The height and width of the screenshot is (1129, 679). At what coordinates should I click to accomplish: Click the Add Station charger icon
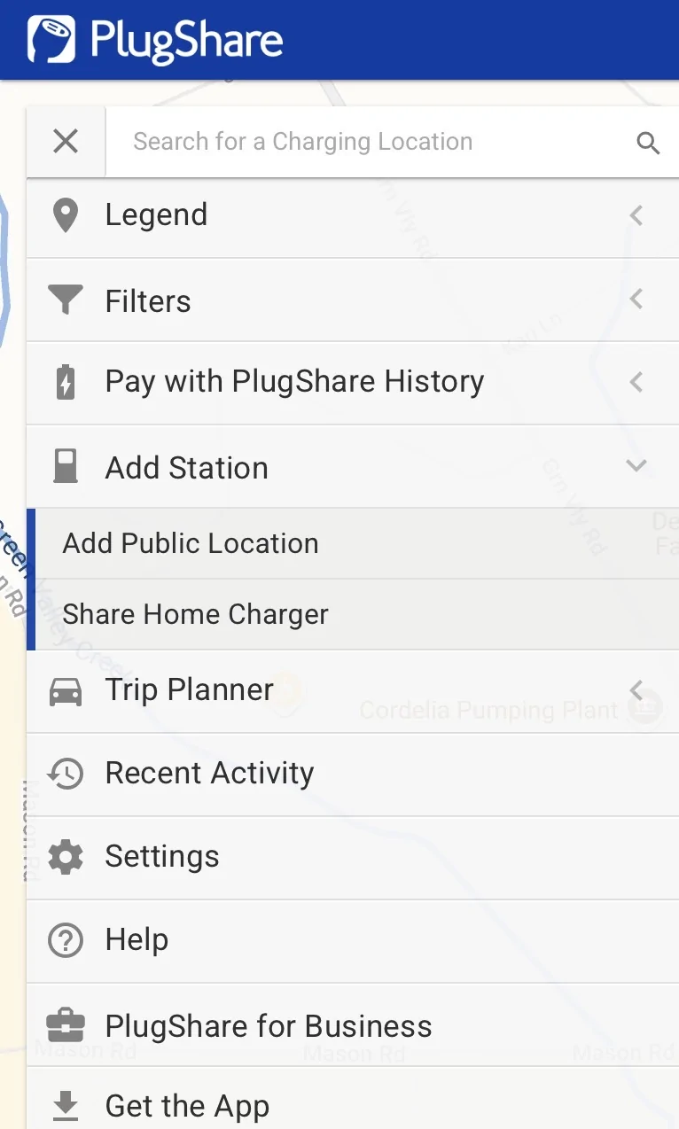[66, 466]
